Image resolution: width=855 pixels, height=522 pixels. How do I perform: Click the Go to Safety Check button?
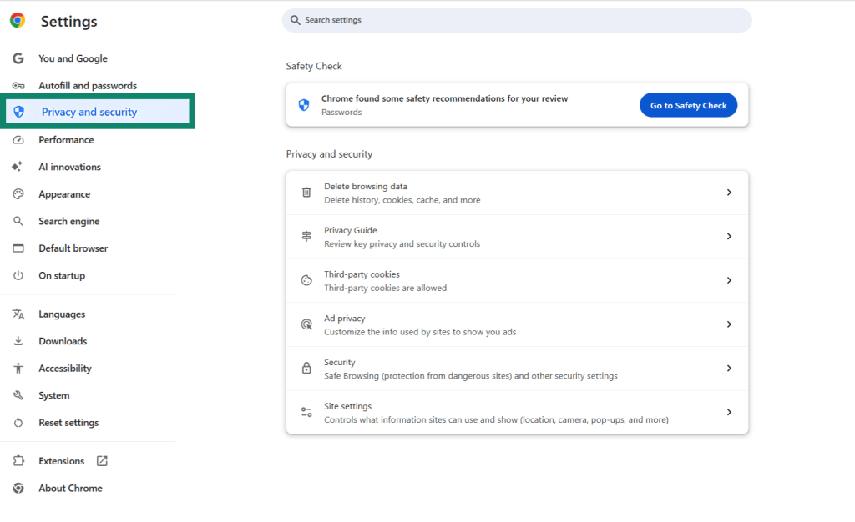(688, 104)
